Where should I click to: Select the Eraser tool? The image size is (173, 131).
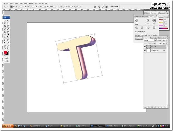5,34
